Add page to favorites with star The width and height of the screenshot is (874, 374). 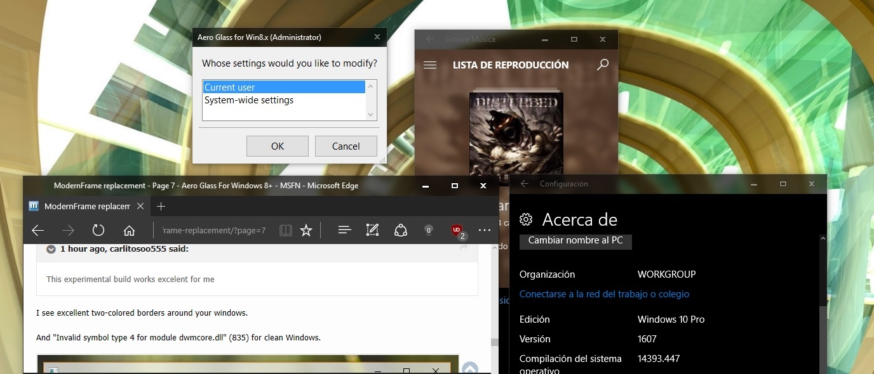tap(306, 230)
